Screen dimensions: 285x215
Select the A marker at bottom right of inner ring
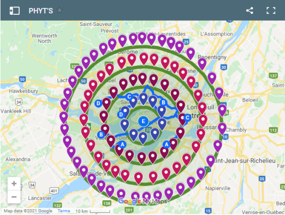point(166,145)
